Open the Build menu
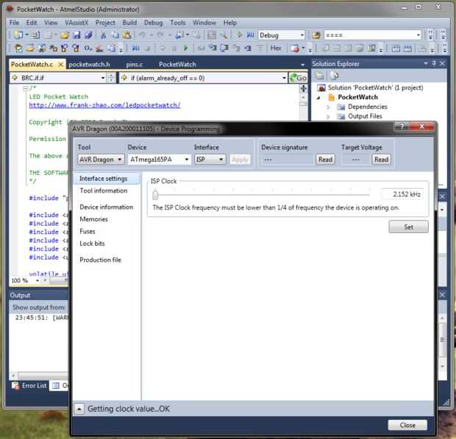This screenshot has height=439, width=456. [129, 23]
